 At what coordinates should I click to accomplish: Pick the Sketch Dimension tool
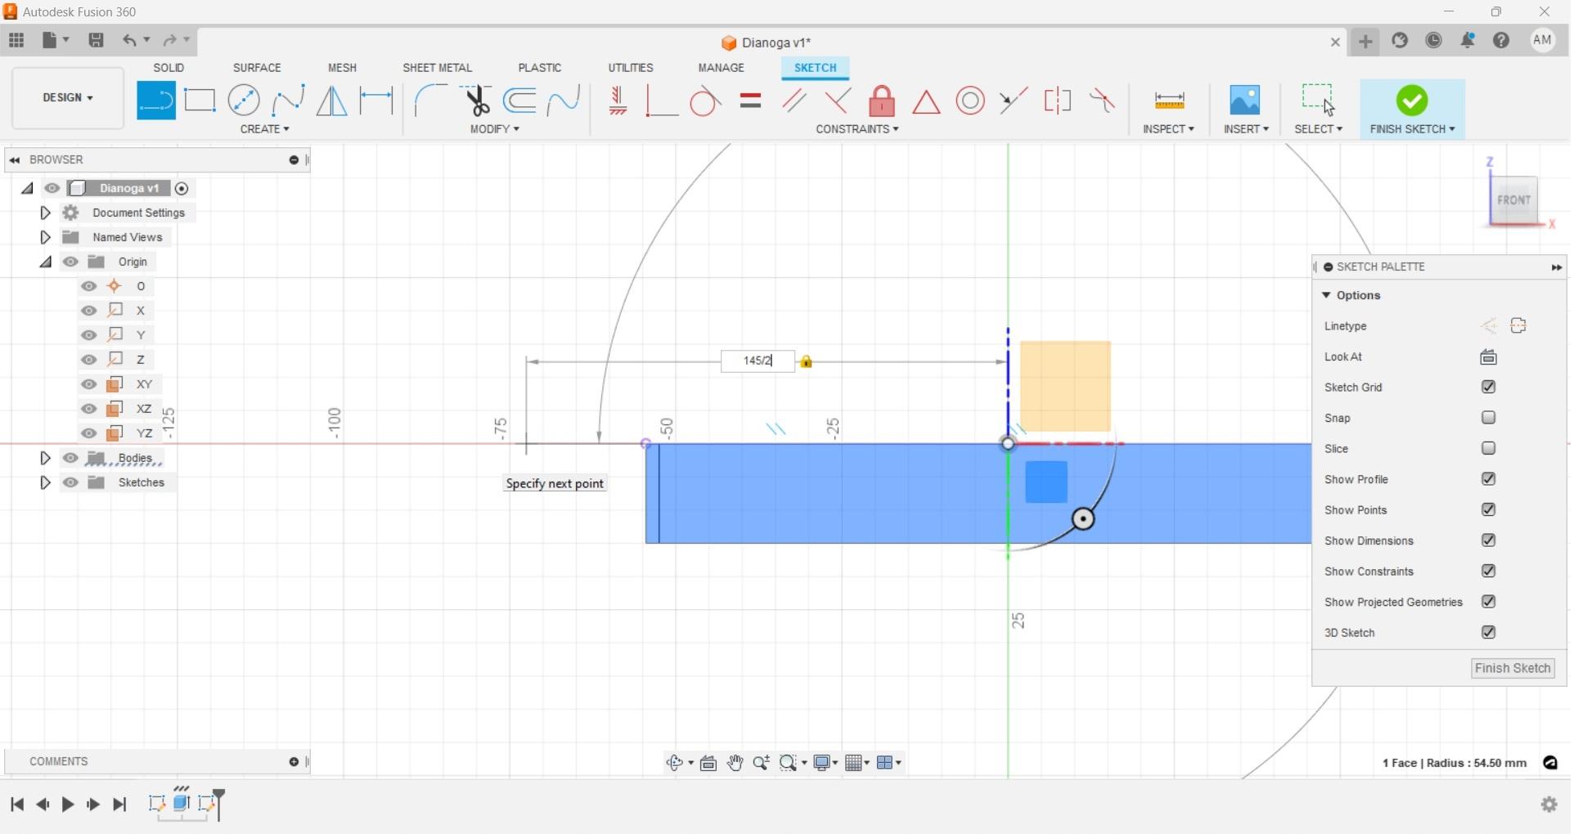(376, 101)
